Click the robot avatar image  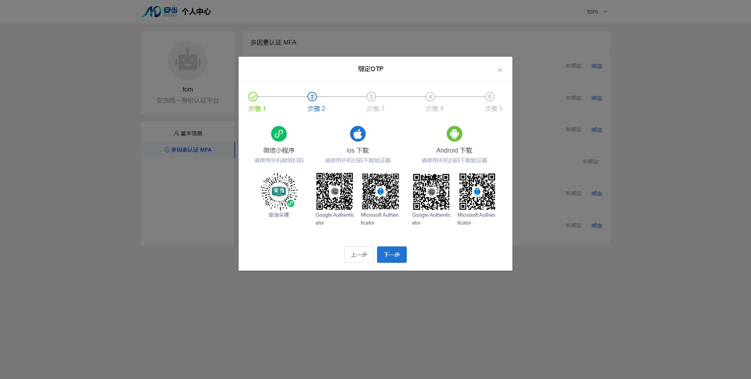pyautogui.click(x=188, y=60)
